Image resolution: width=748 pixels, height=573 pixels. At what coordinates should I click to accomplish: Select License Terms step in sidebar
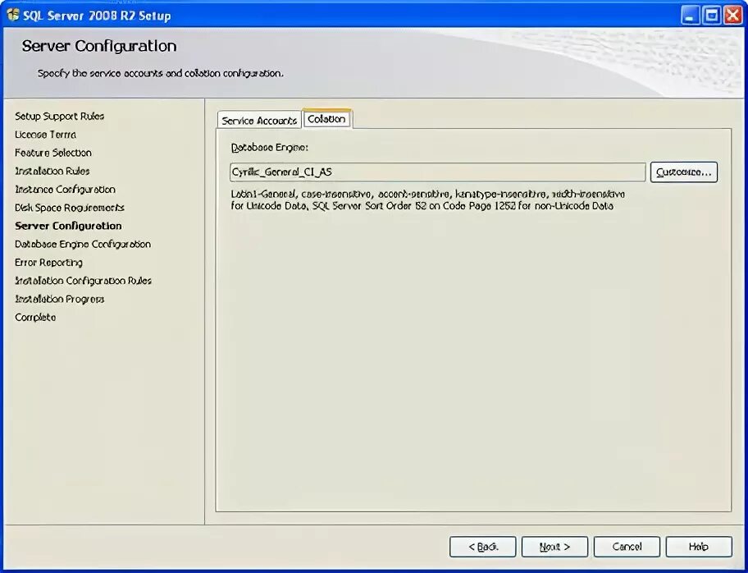[x=45, y=135]
